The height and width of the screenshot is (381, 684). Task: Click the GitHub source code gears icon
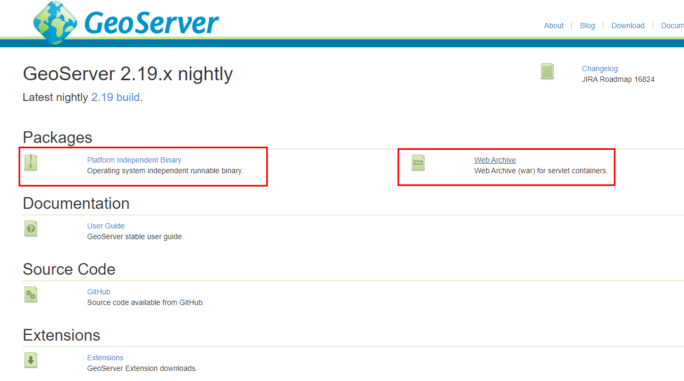tap(31, 294)
